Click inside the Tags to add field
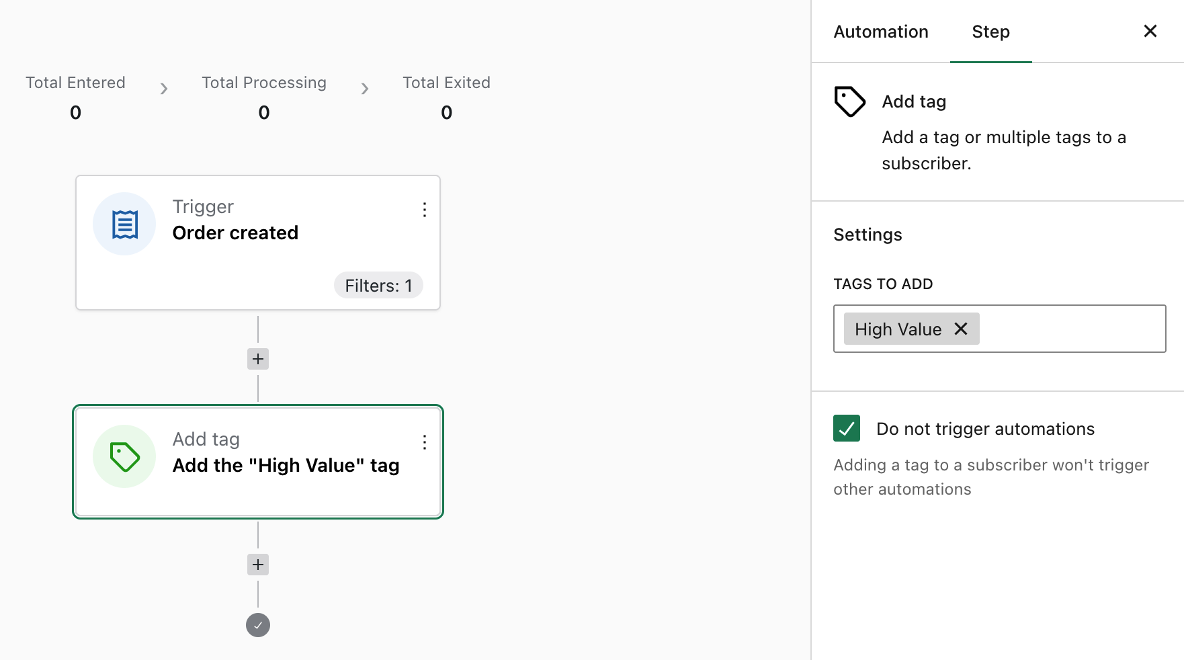This screenshot has height=660, width=1184. (1072, 329)
